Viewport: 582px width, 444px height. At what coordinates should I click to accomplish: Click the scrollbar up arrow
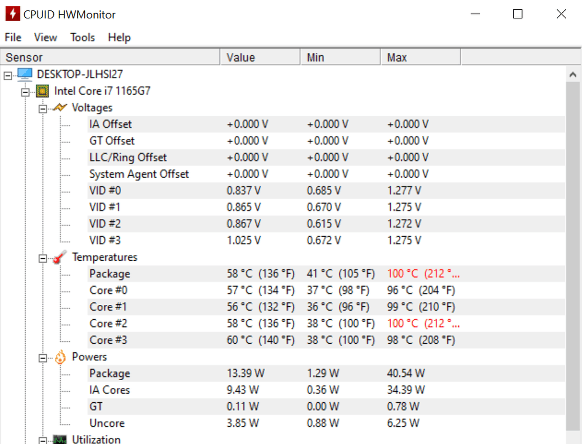coord(573,74)
